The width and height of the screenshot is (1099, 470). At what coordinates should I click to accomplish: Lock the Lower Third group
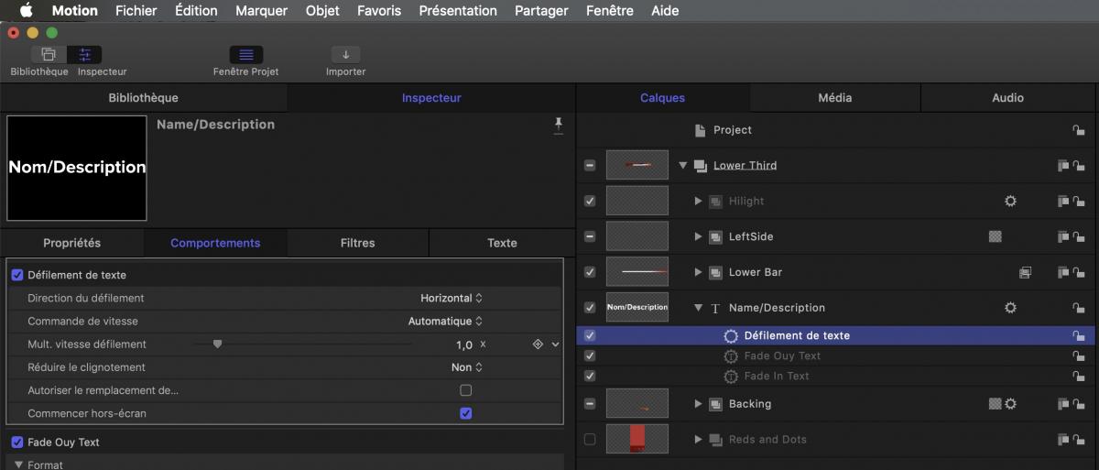[x=1079, y=166]
